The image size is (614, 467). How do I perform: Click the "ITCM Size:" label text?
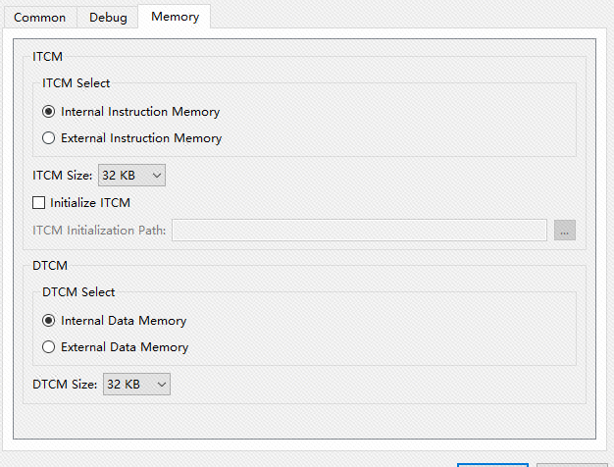(x=63, y=176)
